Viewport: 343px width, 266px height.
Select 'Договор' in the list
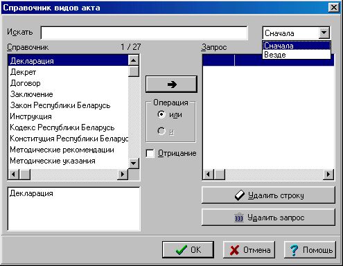coord(68,83)
